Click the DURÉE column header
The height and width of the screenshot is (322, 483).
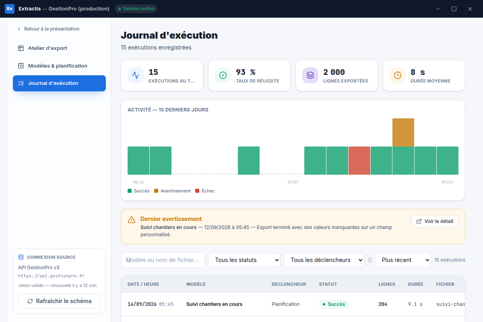pyautogui.click(x=415, y=284)
